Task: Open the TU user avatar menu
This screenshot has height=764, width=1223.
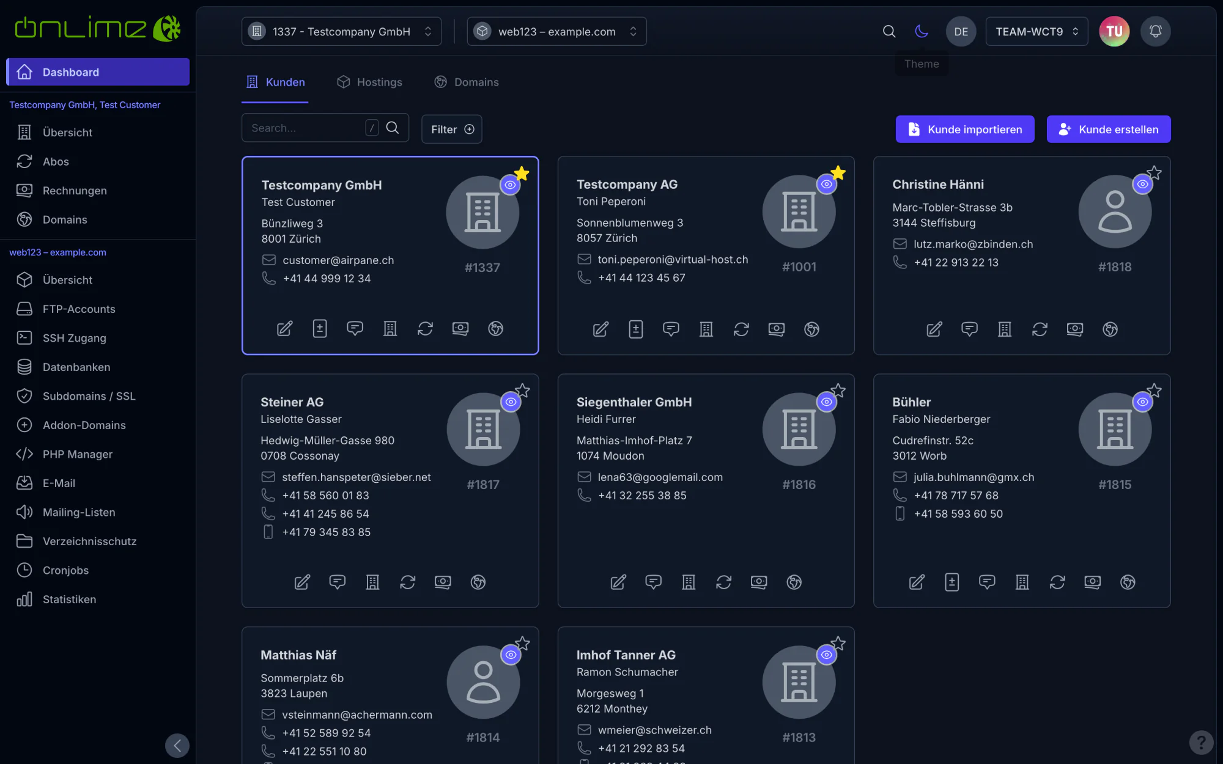Action: click(x=1114, y=31)
